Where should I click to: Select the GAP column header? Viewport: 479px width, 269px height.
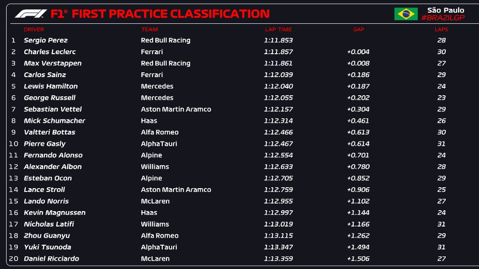pyautogui.click(x=359, y=29)
